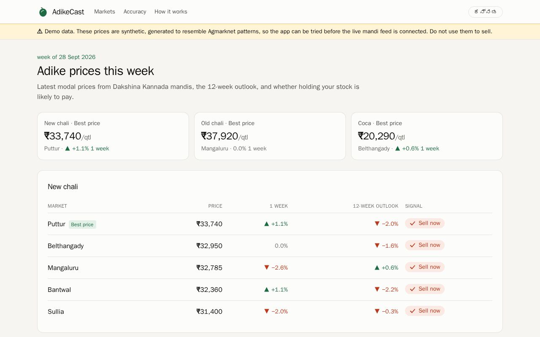Select the New chali best price card
Image resolution: width=540 pixels, height=337 pixels.
tap(113, 136)
